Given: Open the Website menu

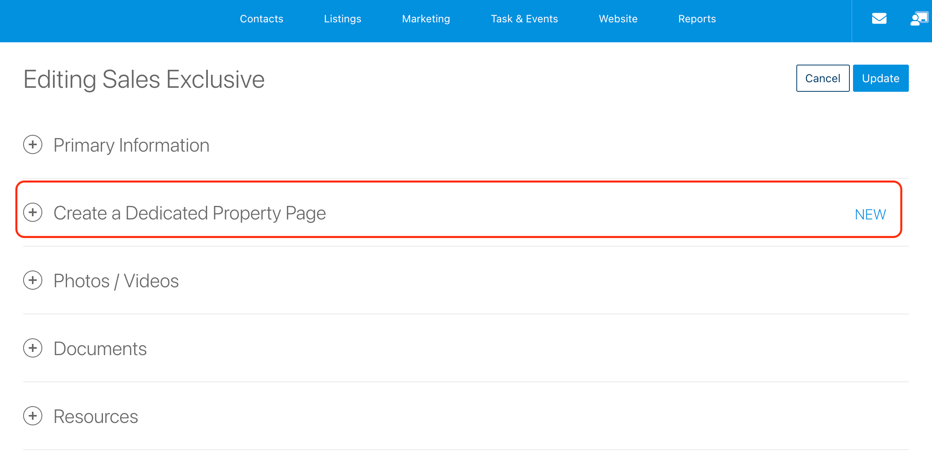Looking at the screenshot, I should pyautogui.click(x=618, y=19).
